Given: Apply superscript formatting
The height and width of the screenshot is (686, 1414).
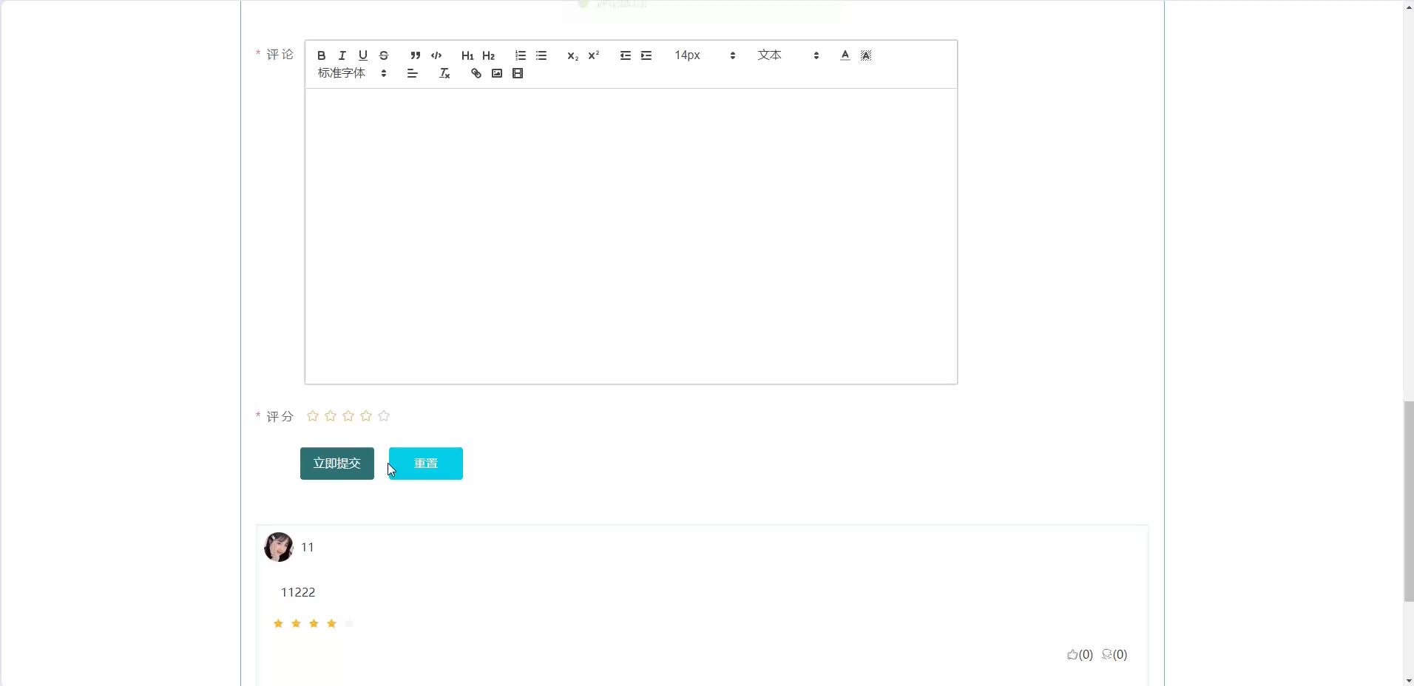Looking at the screenshot, I should 593,55.
